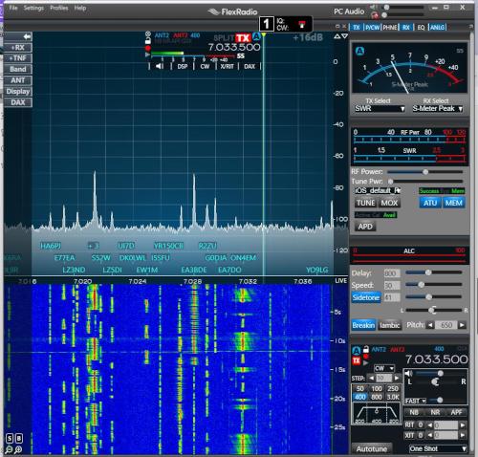478x457 pixels.
Task: Open the Settings menu
Action: tap(33, 8)
